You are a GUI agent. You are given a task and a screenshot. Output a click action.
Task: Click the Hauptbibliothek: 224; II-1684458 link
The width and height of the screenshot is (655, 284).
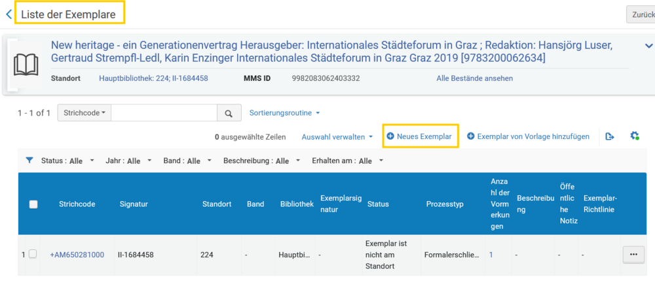[x=153, y=78]
